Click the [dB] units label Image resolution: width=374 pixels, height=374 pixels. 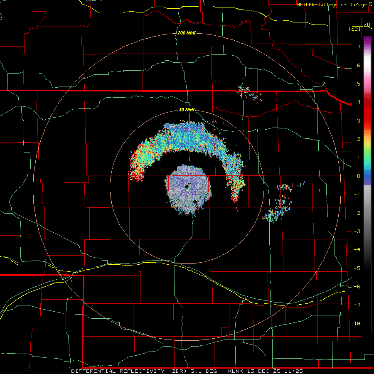(355, 29)
